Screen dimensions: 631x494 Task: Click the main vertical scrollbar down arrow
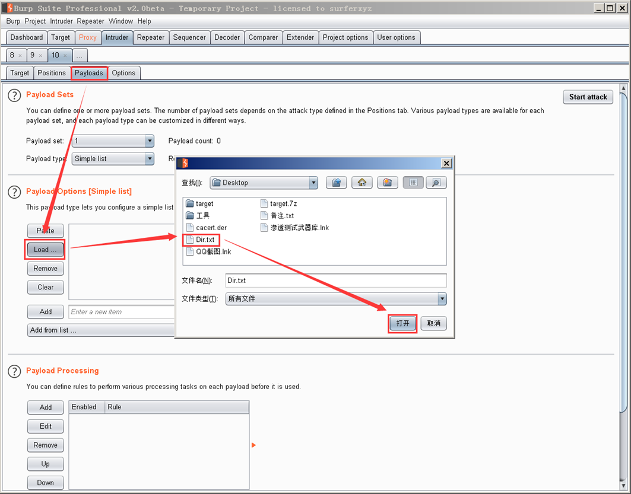[623, 485]
